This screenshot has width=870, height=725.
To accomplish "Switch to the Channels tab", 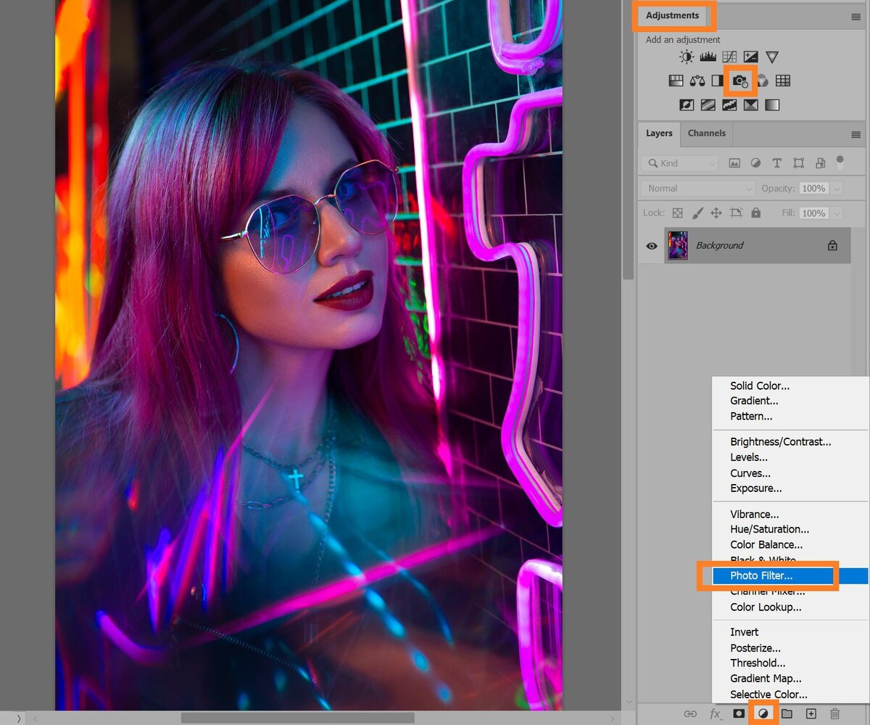I will [706, 134].
